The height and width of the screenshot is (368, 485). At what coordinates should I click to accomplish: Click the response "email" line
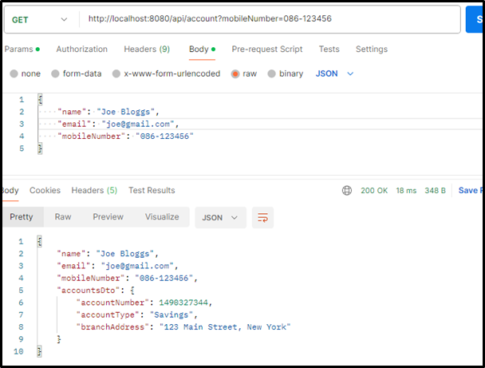pos(117,266)
